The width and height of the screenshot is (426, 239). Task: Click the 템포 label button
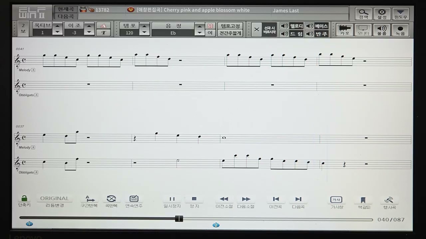click(129, 26)
